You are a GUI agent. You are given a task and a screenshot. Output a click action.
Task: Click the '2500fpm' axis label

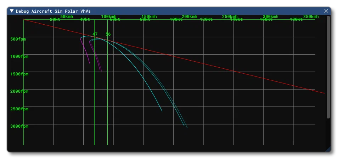[19, 109]
